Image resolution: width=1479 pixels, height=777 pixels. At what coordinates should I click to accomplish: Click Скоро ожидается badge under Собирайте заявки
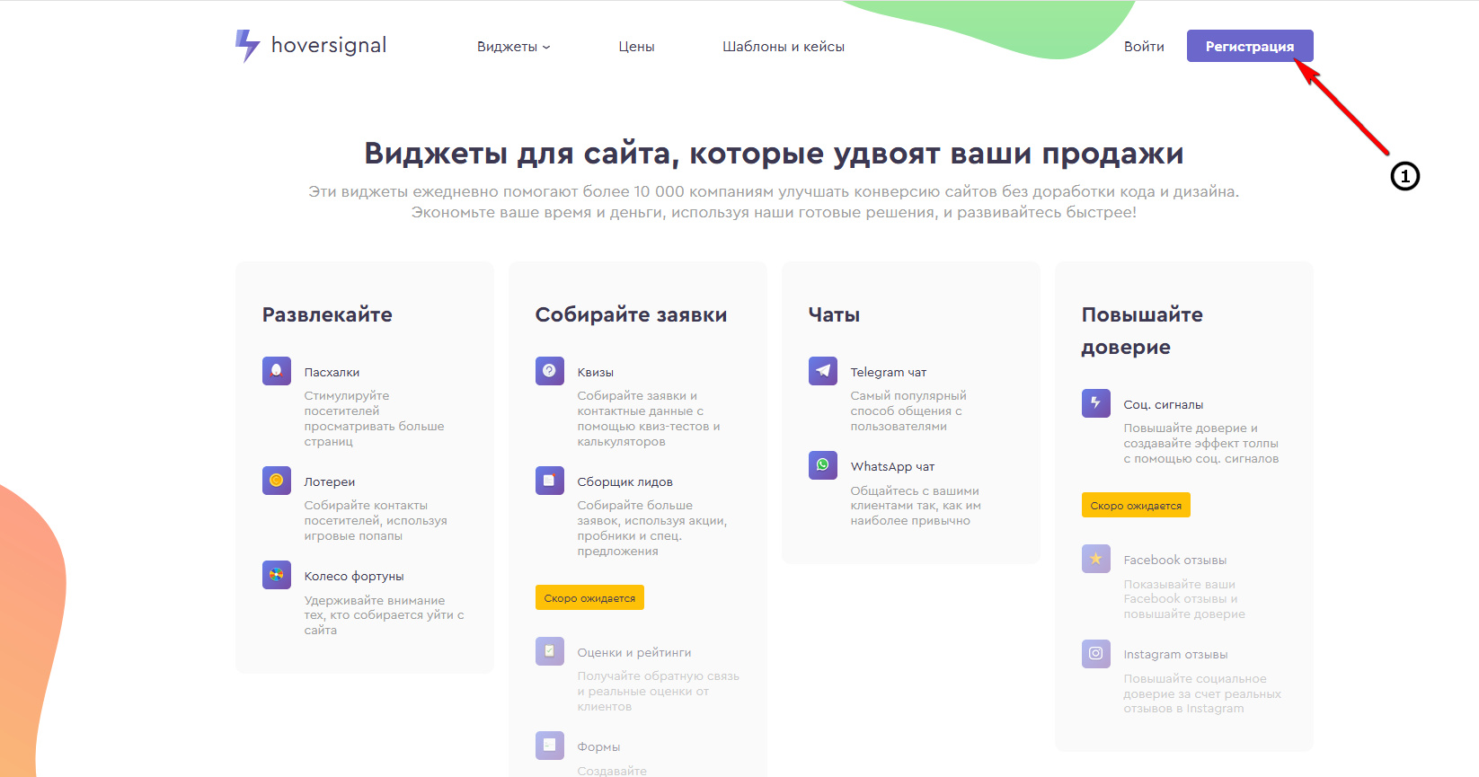click(x=589, y=597)
